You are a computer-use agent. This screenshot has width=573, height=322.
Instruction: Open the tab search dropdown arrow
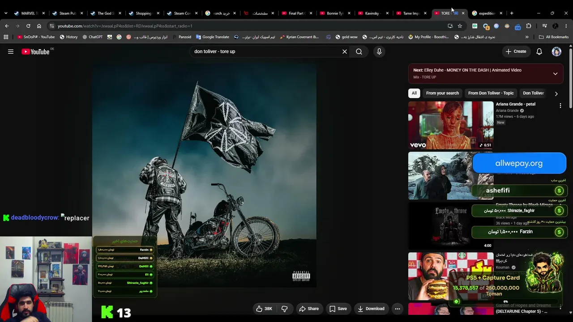tap(6, 13)
